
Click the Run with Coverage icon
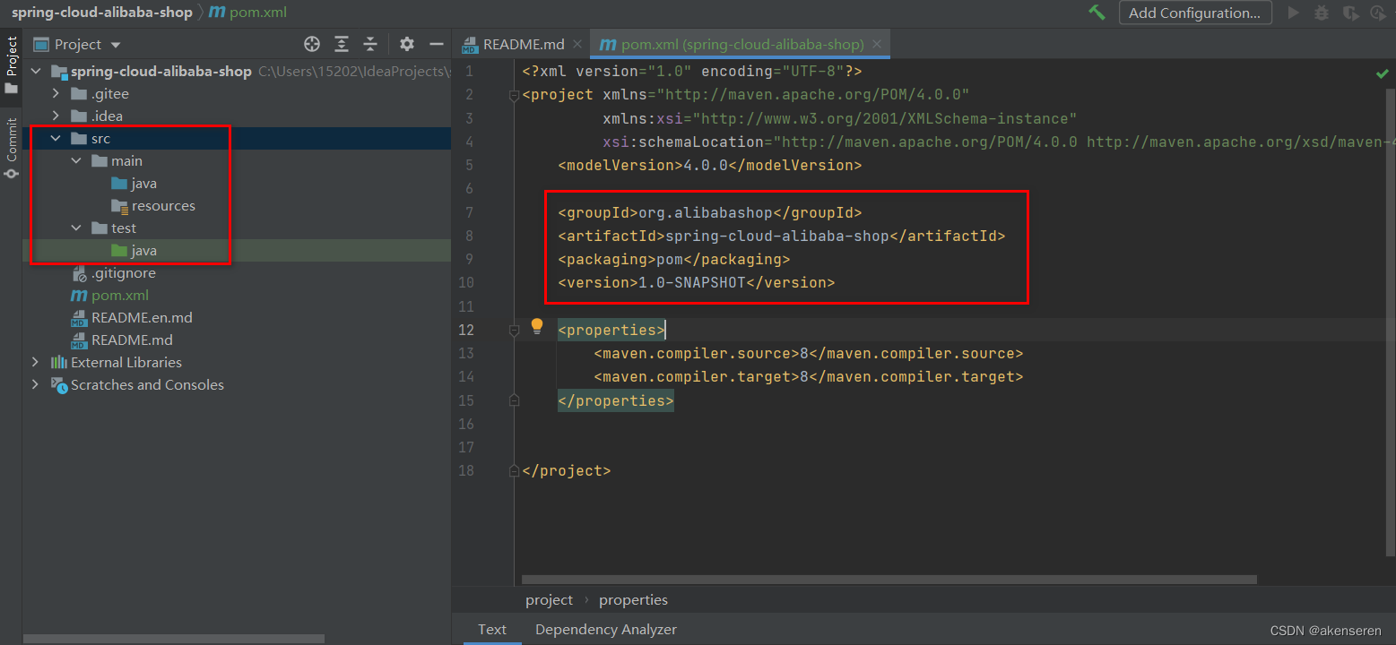point(1350,13)
